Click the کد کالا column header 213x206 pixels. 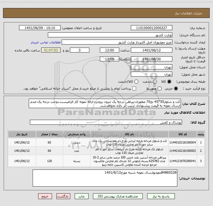coord(183,134)
